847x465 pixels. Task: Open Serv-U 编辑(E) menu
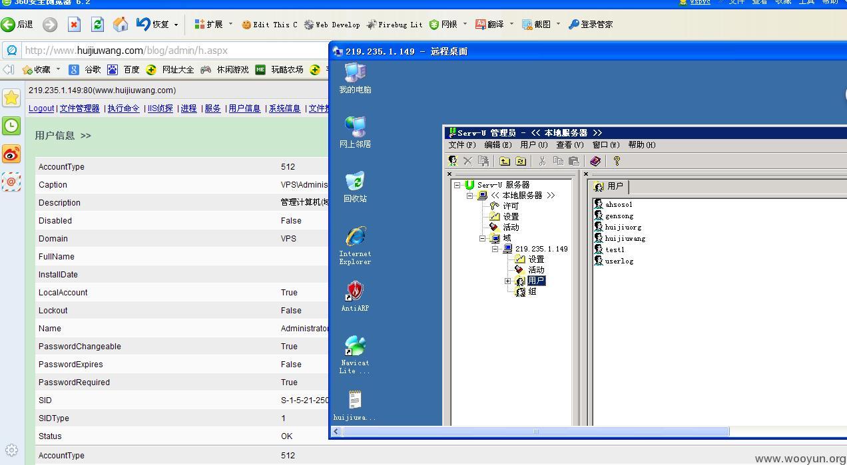click(x=498, y=145)
